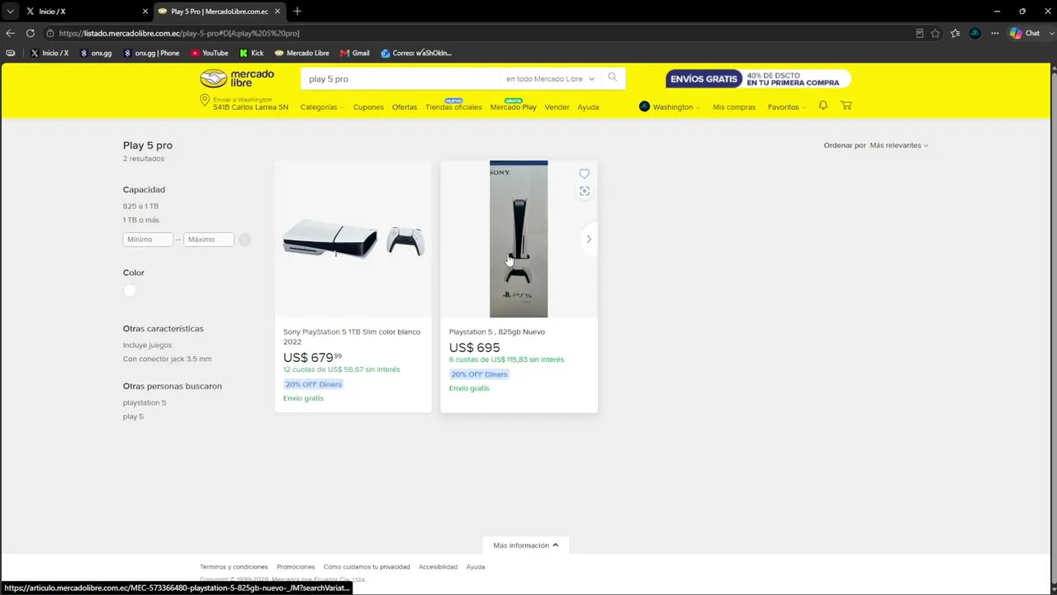The width and height of the screenshot is (1057, 595).
Task: Open YouTube bookmark
Action: 210,53
